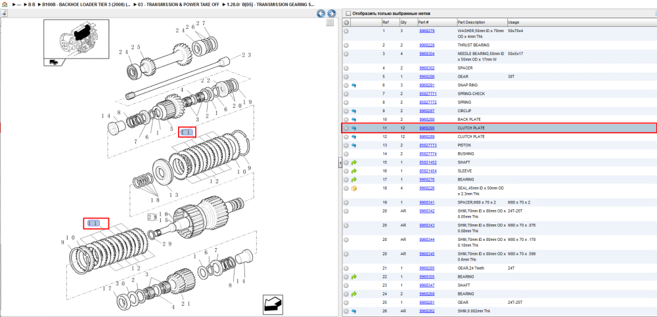This screenshot has height=317, width=657.
Task: Click the blue forward navigation arrow
Action: (331, 13)
